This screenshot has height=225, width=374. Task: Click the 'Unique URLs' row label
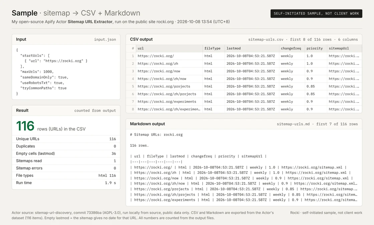(28, 139)
